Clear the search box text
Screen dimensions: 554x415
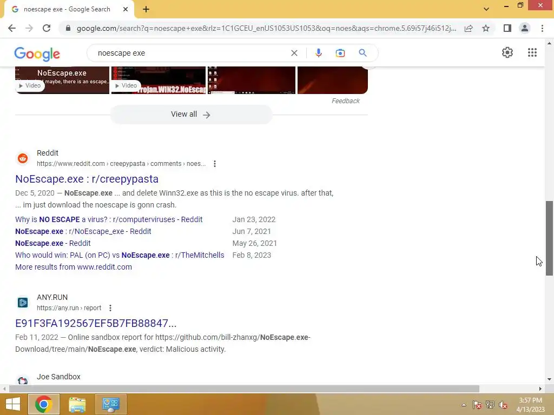(294, 53)
